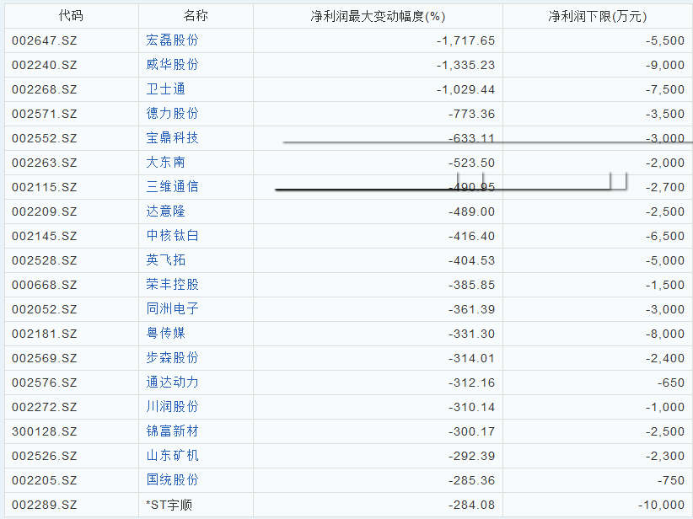This screenshot has width=693, height=519.
Task: Open the 步森股份 stock link
Action: pyautogui.click(x=172, y=358)
